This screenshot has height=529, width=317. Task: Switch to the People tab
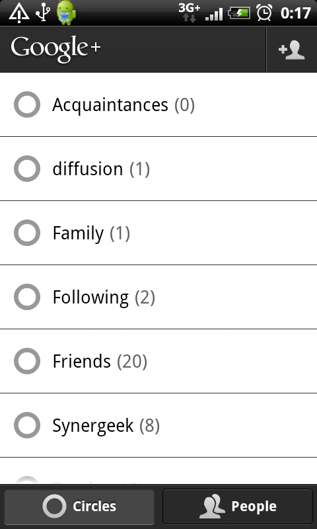point(238,507)
